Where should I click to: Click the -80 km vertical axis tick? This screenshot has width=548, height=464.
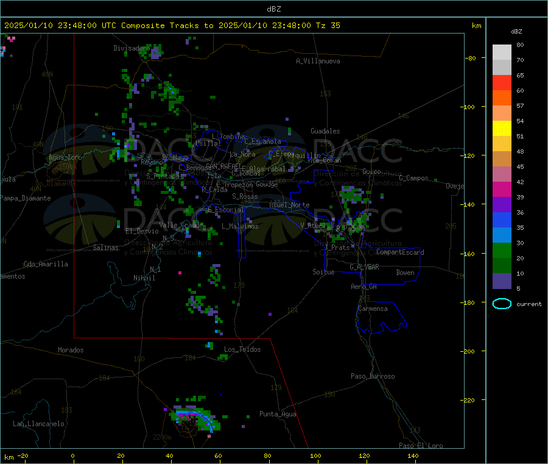point(471,58)
